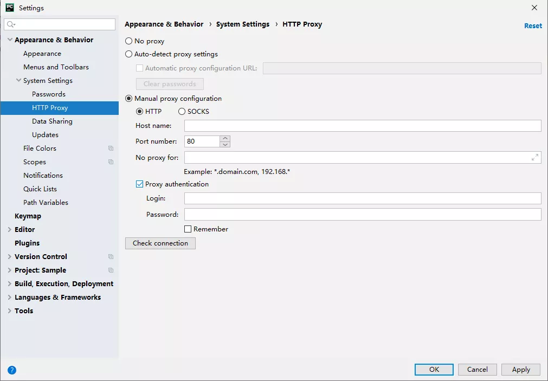The height and width of the screenshot is (381, 548).
Task: Toggle the Proxy authentication checkbox
Action: (x=139, y=184)
